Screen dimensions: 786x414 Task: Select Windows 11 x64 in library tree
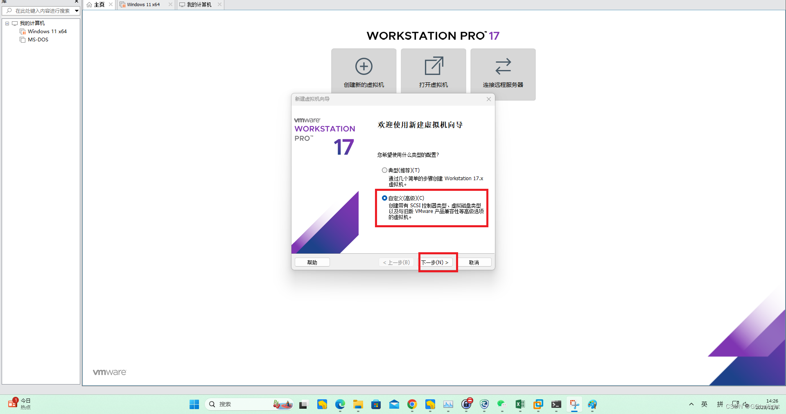[x=47, y=32]
